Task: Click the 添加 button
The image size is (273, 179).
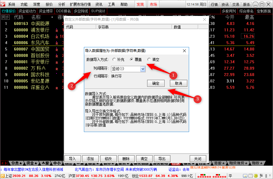Action: (90, 159)
